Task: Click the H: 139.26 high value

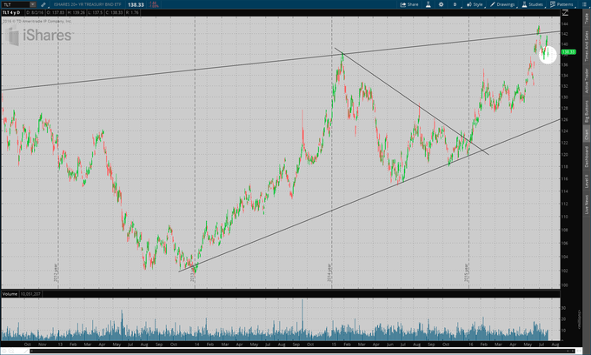Action: click(x=76, y=13)
